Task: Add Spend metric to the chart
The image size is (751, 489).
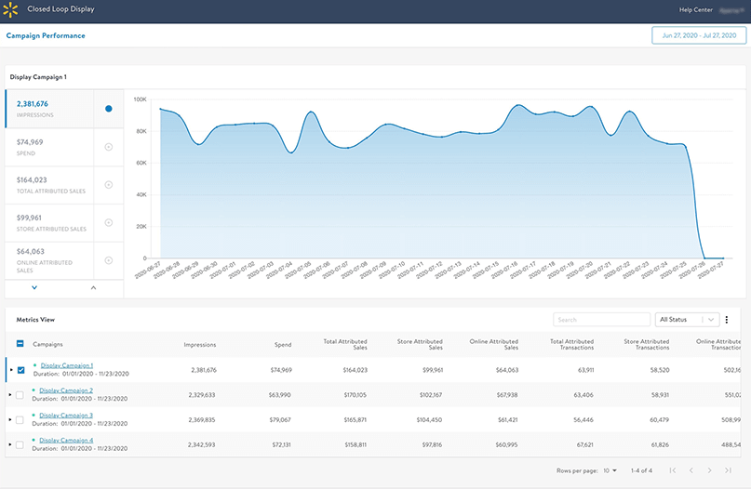Action: [109, 147]
